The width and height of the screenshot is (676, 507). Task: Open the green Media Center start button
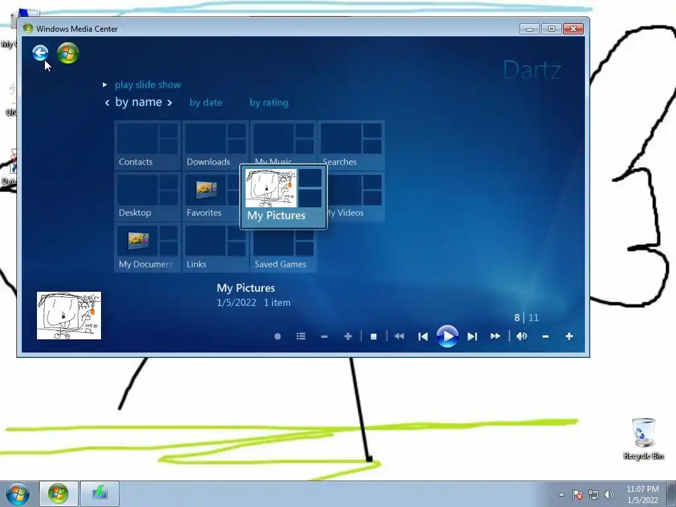(68, 53)
